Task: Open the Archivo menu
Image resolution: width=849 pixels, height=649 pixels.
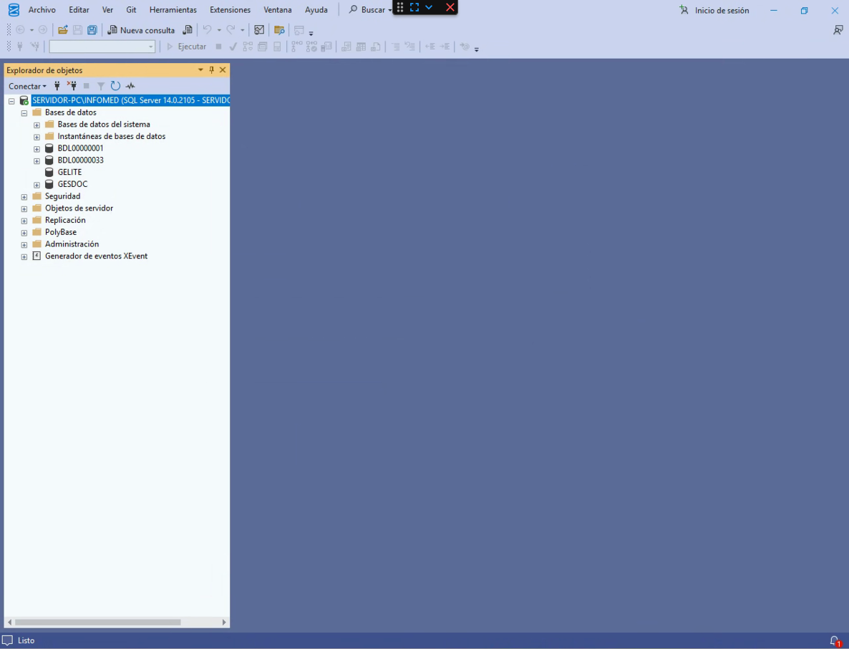Action: (x=42, y=10)
